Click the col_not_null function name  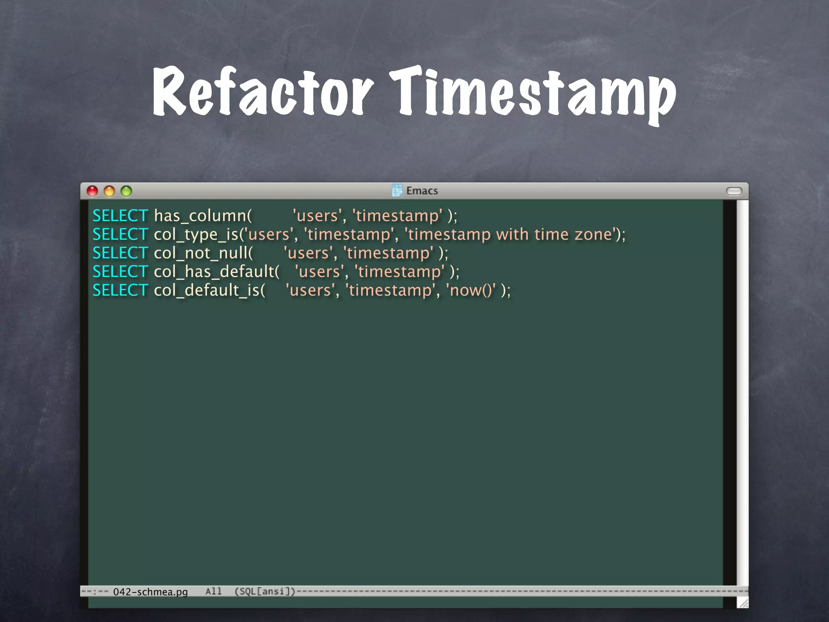coord(201,253)
